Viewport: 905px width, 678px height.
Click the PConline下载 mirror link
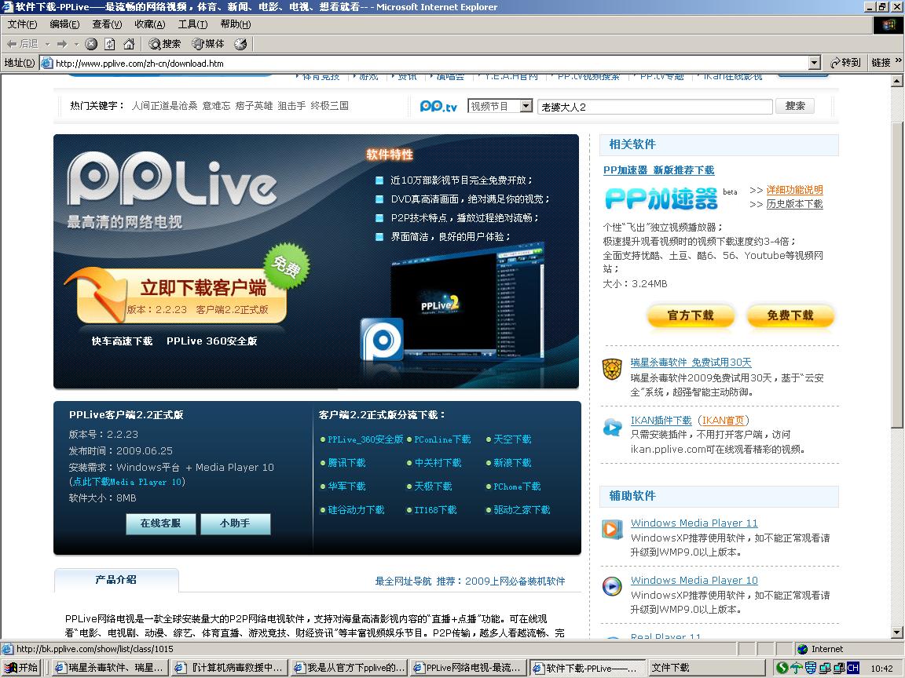point(442,439)
